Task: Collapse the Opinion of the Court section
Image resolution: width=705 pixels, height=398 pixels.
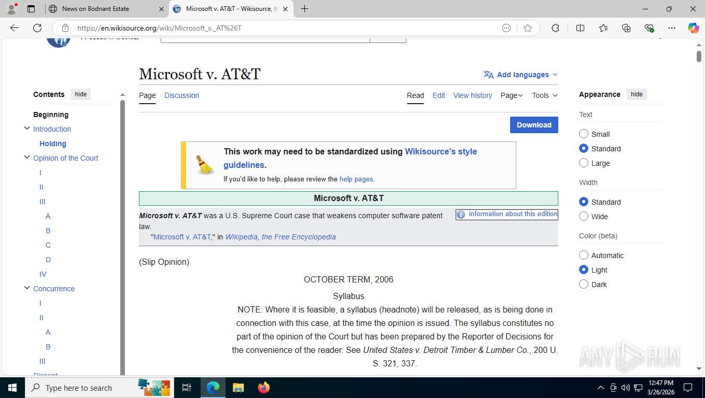Action: point(27,157)
